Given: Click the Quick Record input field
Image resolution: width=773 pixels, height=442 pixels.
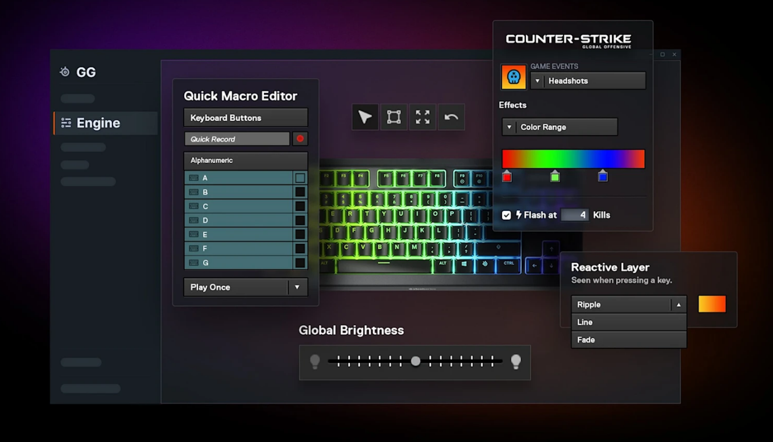Looking at the screenshot, I should click(x=237, y=139).
